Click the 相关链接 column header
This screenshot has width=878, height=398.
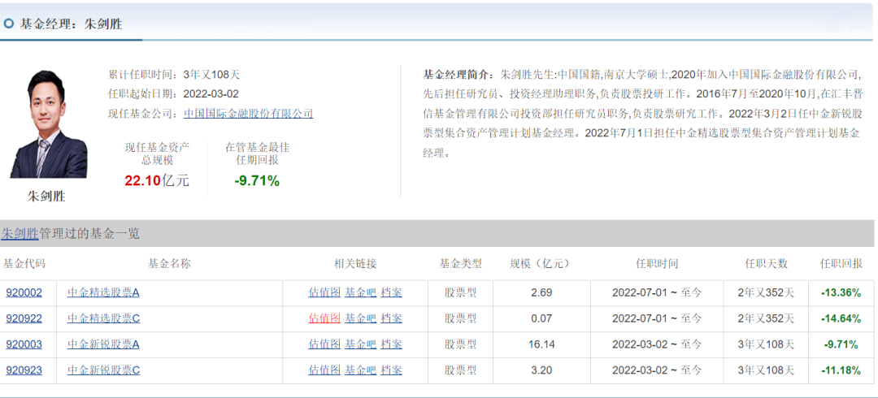click(x=355, y=263)
